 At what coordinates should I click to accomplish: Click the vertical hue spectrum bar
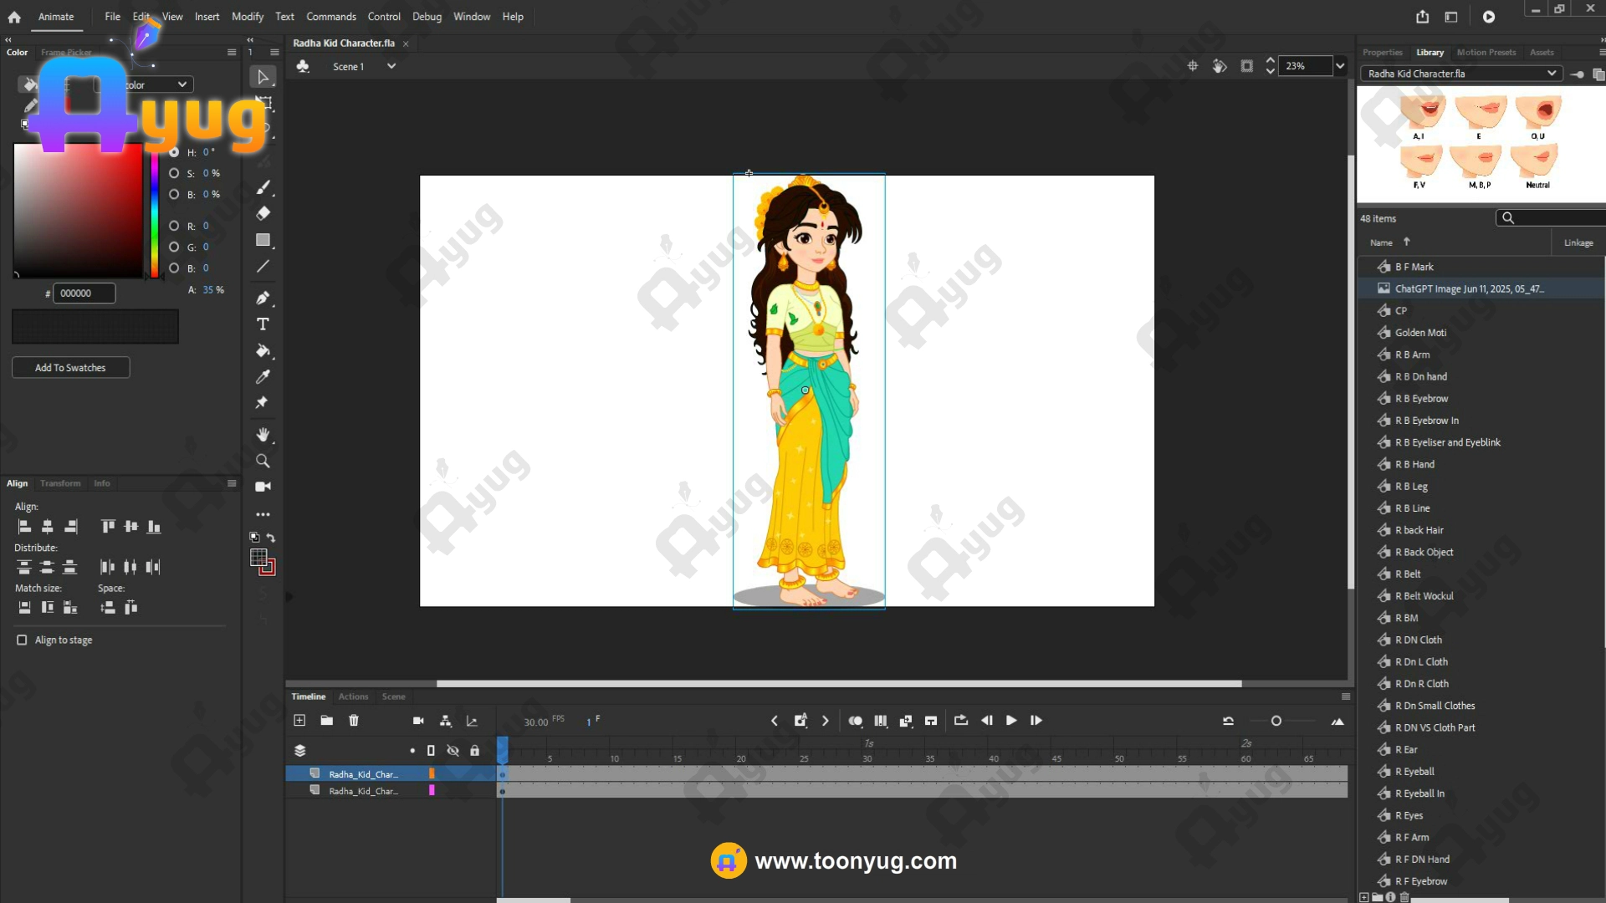point(154,213)
